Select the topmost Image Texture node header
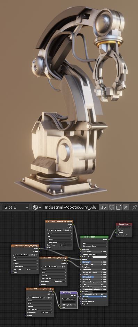This screenshot has height=327, width=138. coord(59,221)
